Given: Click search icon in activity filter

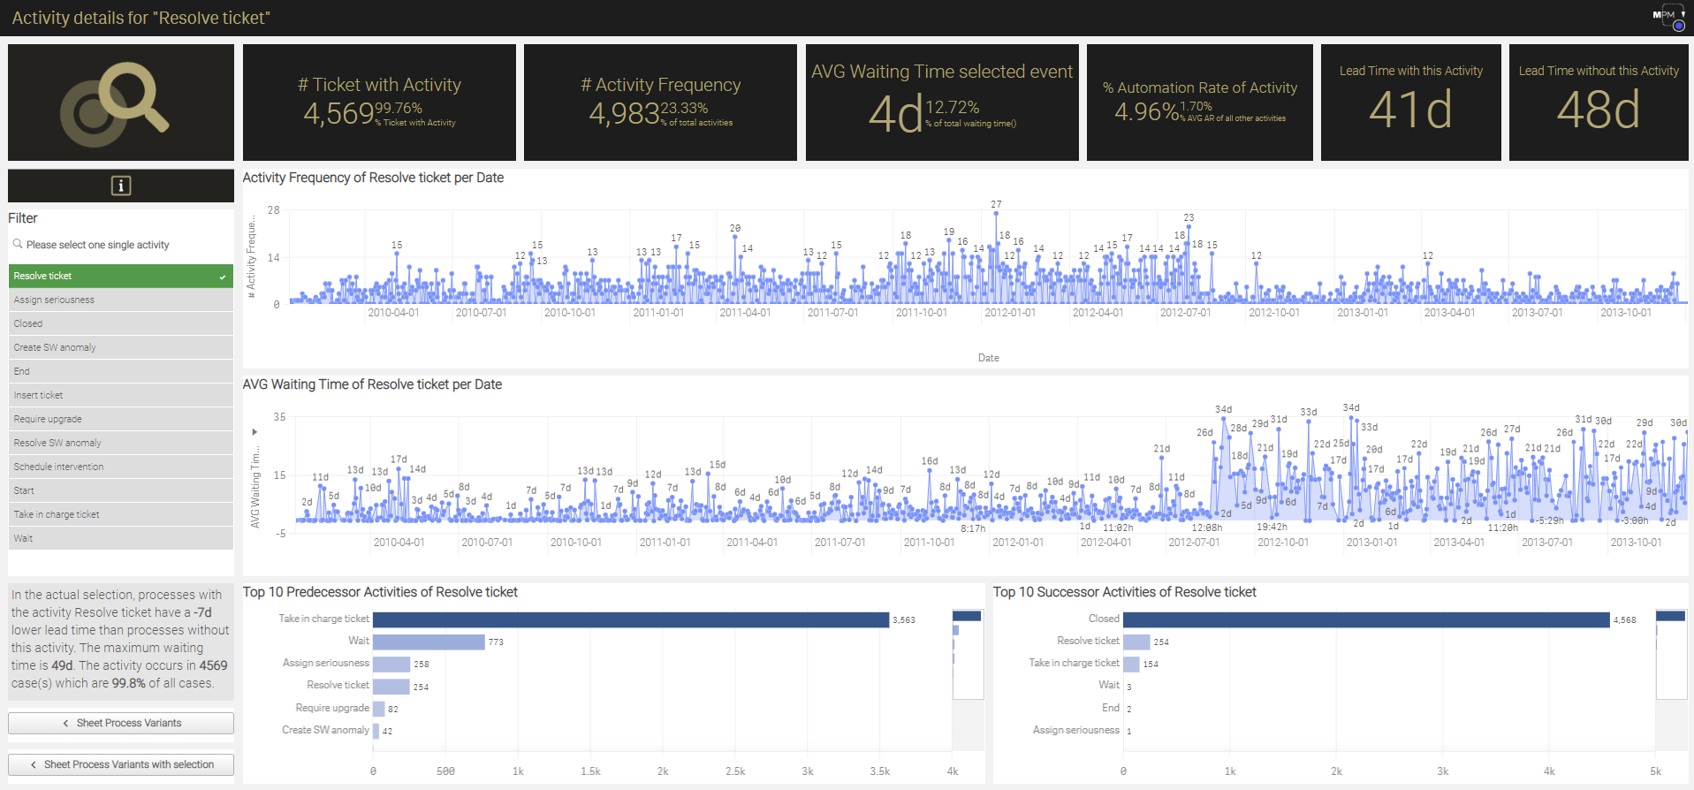Looking at the screenshot, I should (x=18, y=244).
